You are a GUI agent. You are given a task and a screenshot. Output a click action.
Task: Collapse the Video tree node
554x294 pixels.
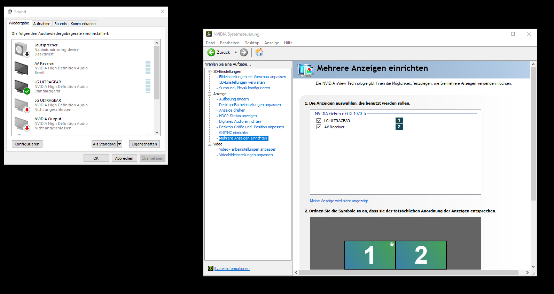point(210,144)
